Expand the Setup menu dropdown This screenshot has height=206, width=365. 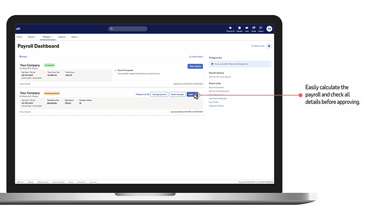pyautogui.click(x=75, y=37)
